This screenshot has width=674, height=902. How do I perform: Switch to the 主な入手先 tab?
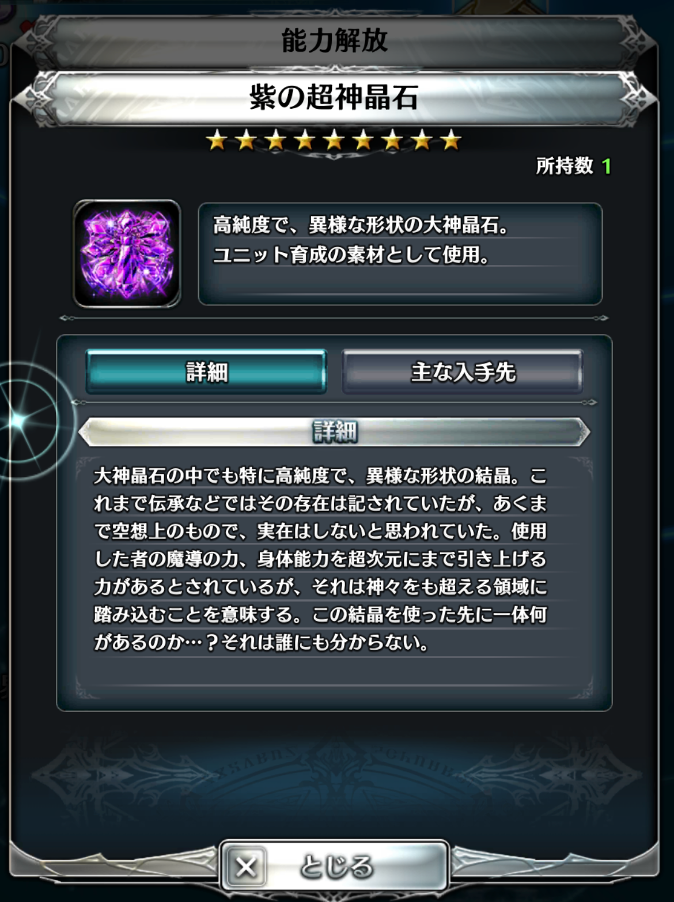tap(463, 372)
